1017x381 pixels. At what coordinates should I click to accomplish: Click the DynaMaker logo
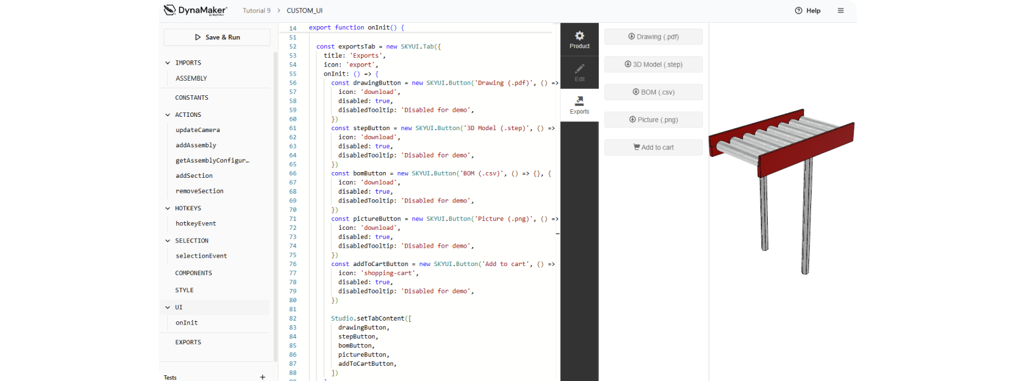point(196,10)
